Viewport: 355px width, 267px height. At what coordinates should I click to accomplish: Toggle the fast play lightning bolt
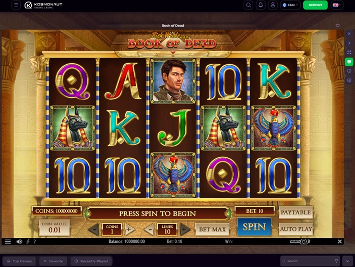click(x=28, y=241)
